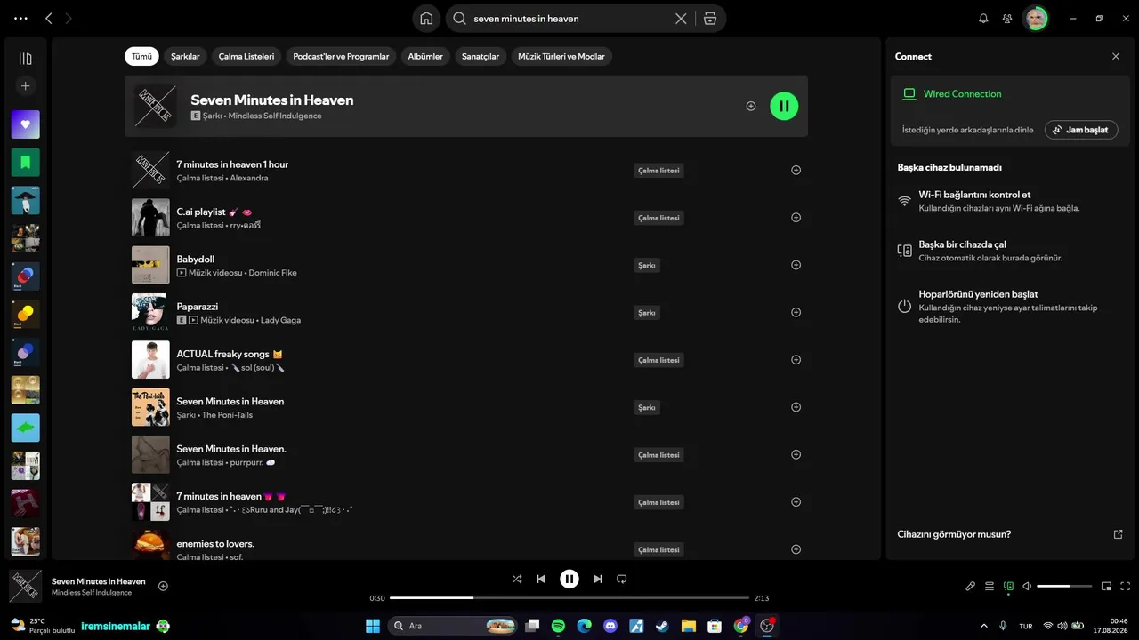Open the miniplayer
1139x640 pixels.
[1107, 587]
